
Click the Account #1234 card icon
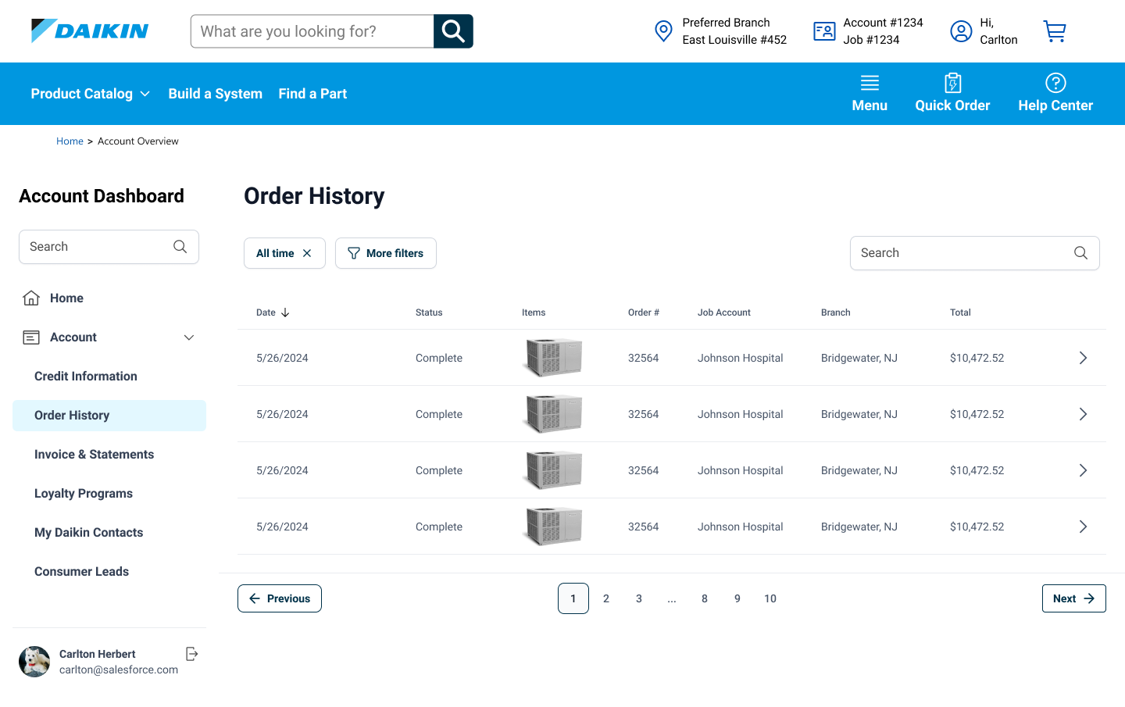click(824, 31)
